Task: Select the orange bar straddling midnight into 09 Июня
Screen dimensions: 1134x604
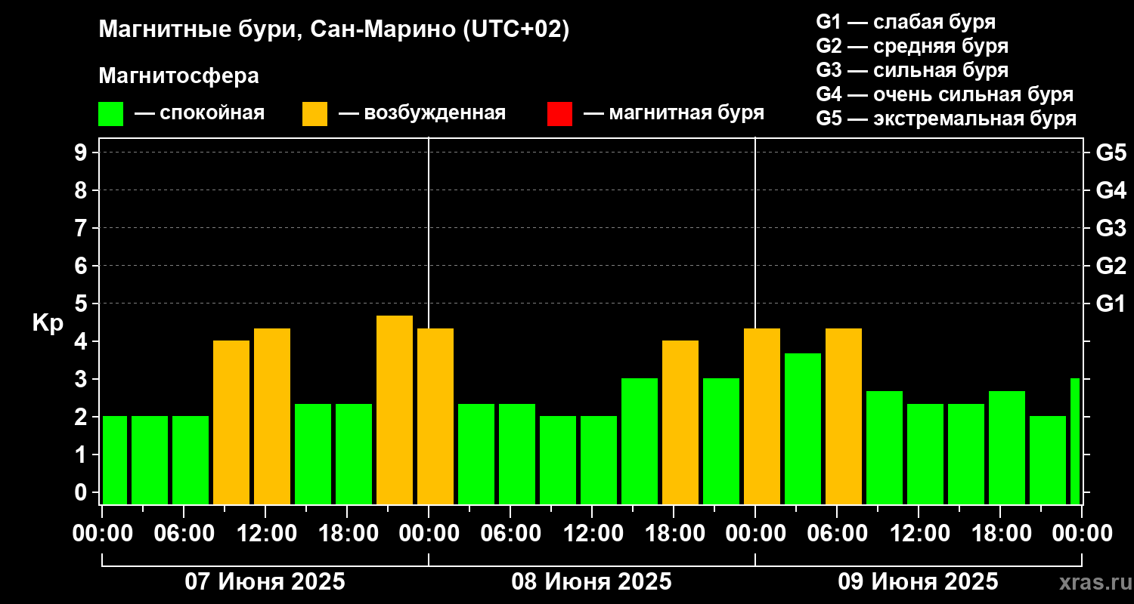Action: pos(762,416)
